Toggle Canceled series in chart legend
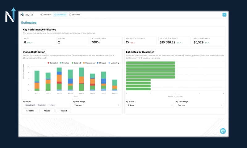 coord(52,63)
